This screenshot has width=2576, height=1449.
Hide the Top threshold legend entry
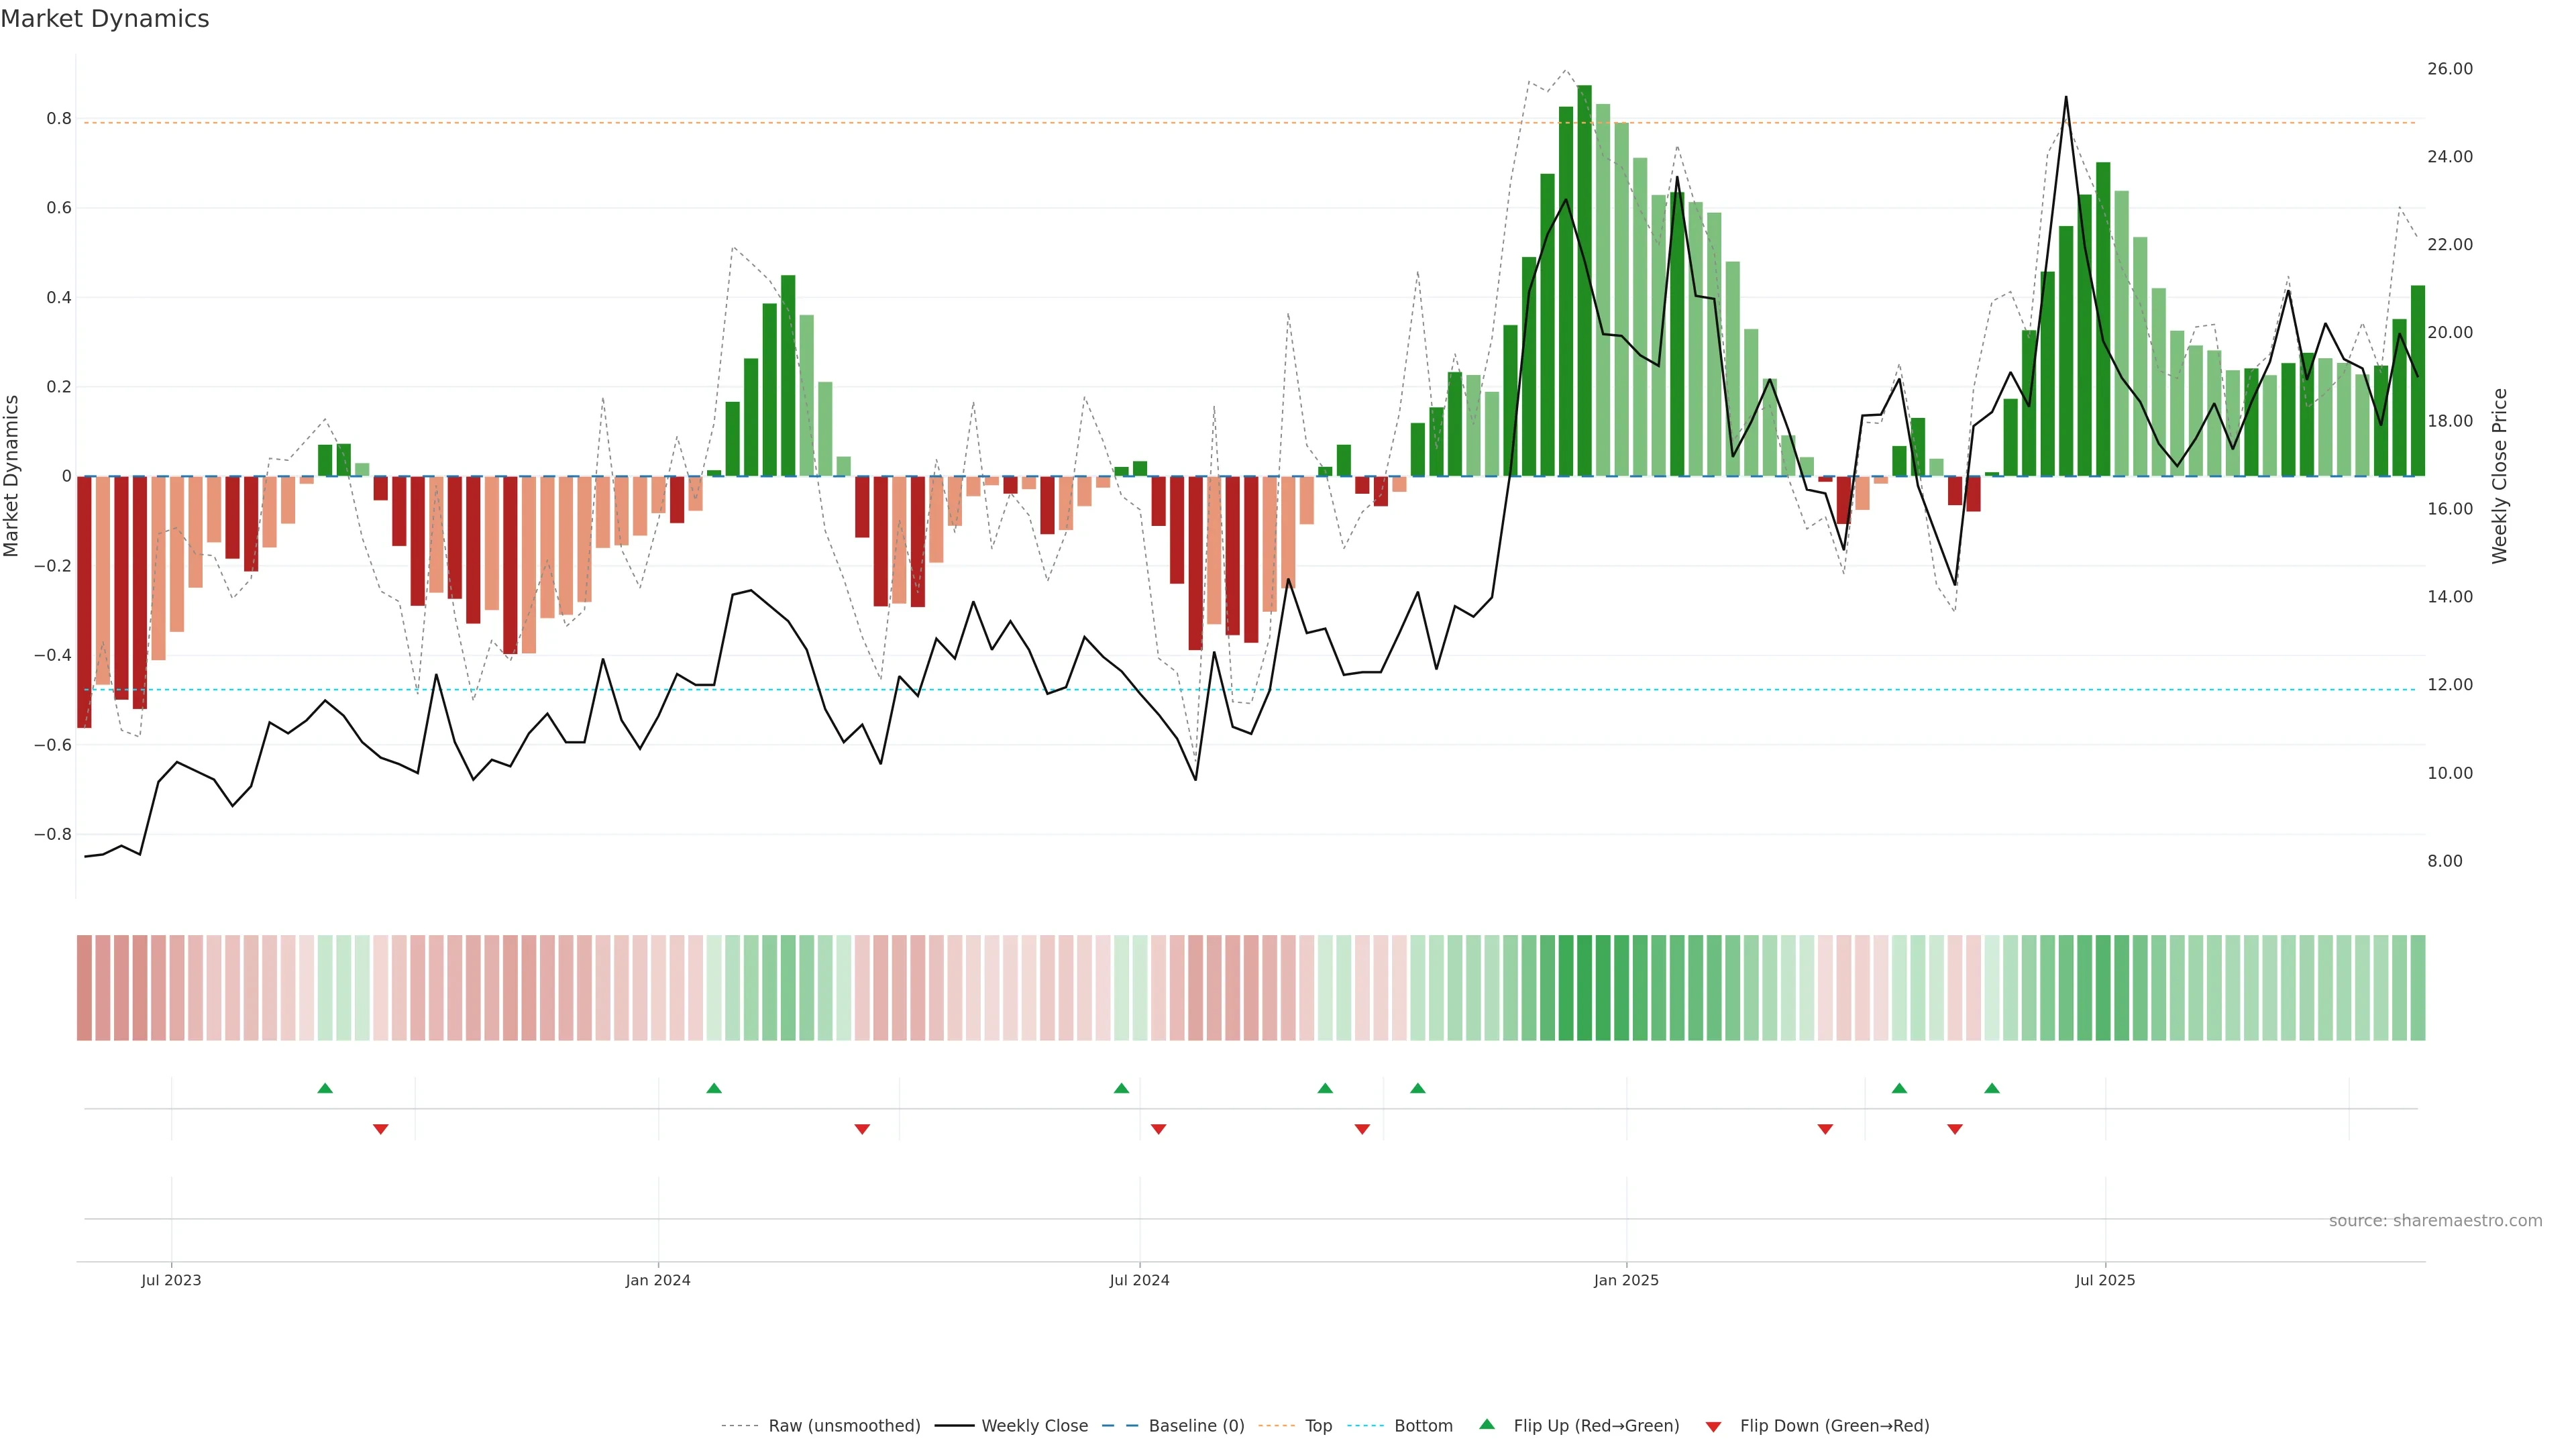click(1318, 1426)
